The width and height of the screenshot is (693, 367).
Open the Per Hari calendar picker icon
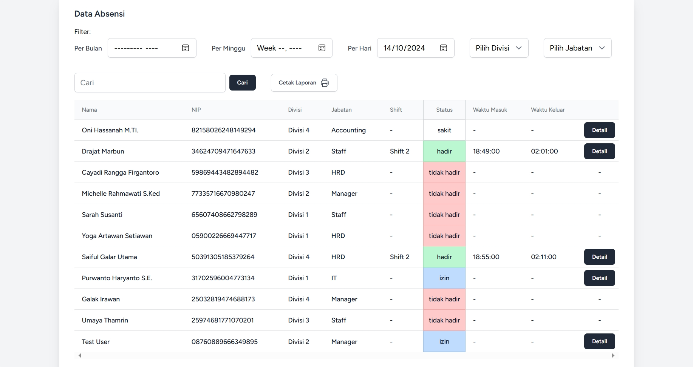coord(444,48)
